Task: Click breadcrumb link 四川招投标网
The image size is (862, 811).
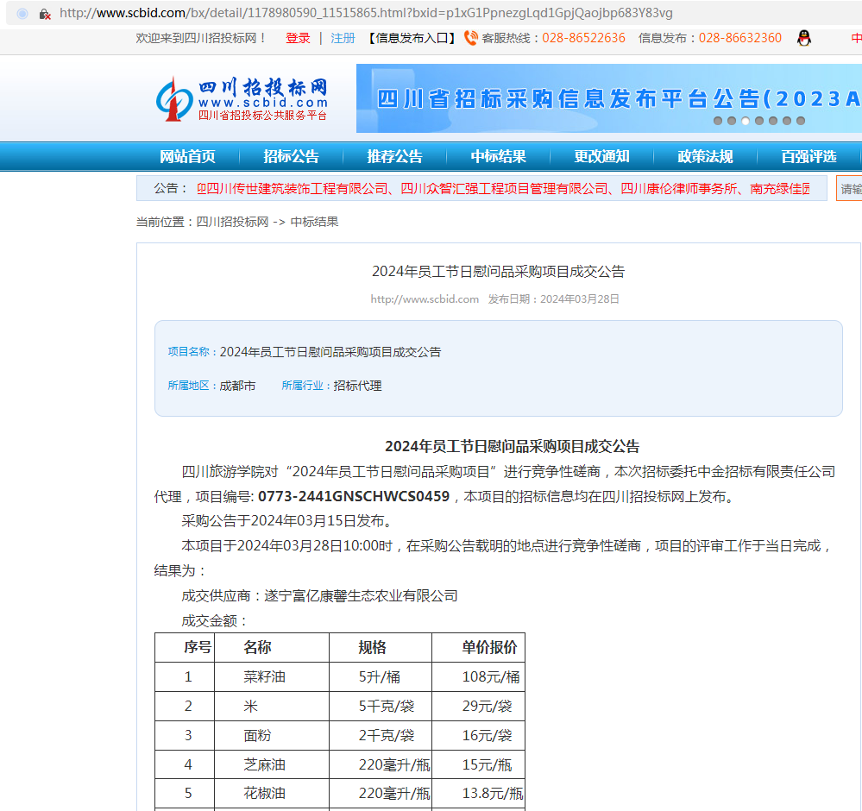Action: (233, 222)
